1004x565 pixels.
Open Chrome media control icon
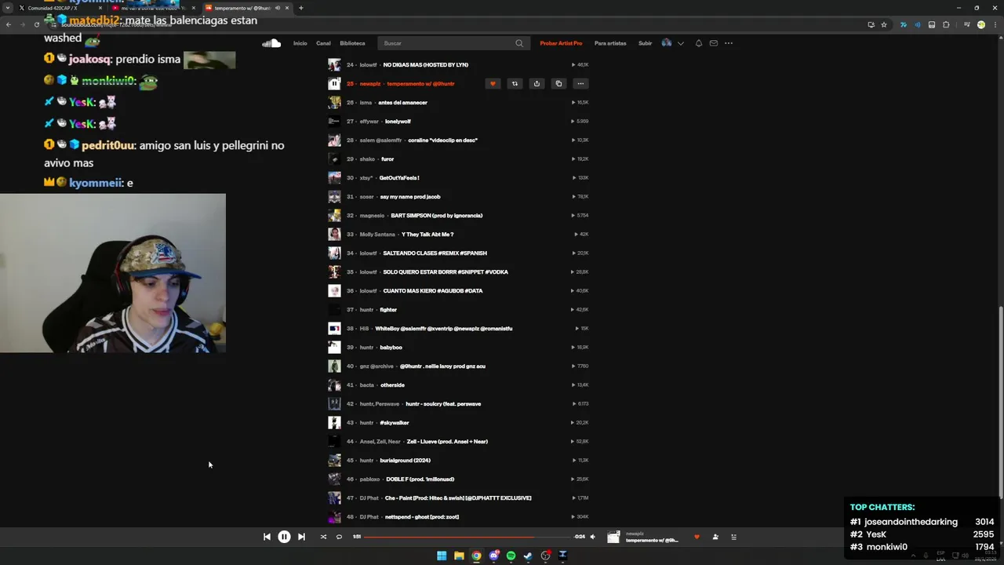(966, 24)
